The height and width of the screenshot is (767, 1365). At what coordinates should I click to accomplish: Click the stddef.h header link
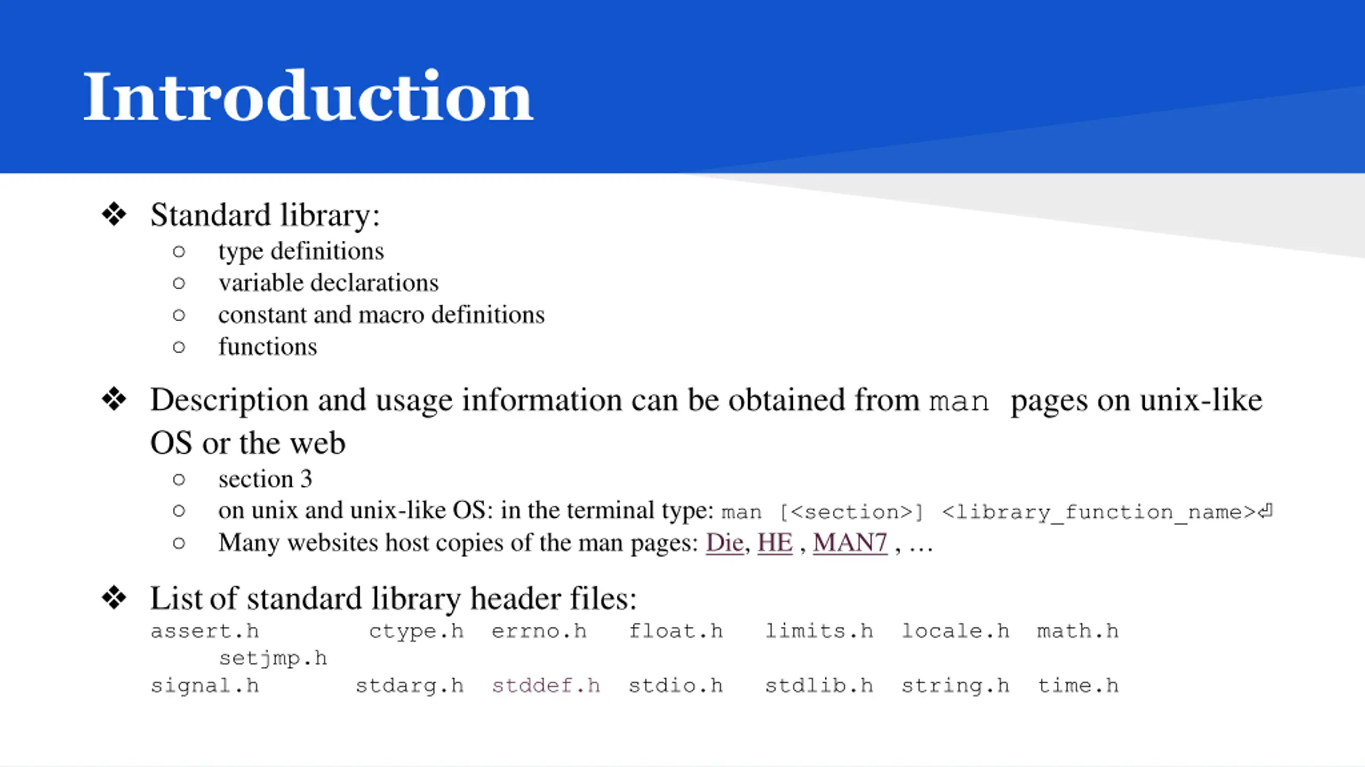[x=545, y=686]
